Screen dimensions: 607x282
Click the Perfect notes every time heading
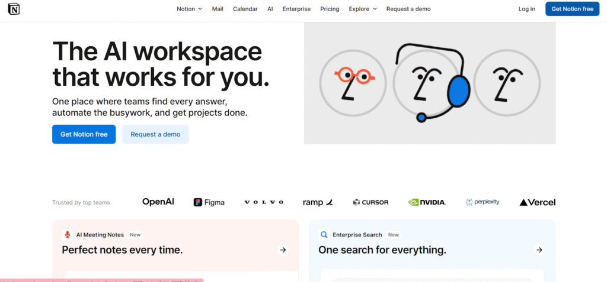coord(122,250)
